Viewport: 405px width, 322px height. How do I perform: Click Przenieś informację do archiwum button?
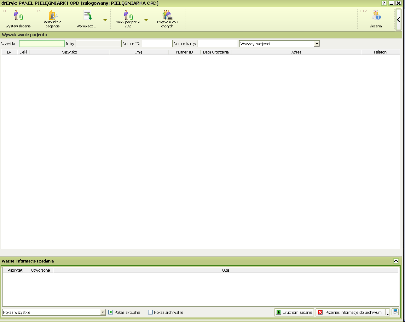point(350,312)
